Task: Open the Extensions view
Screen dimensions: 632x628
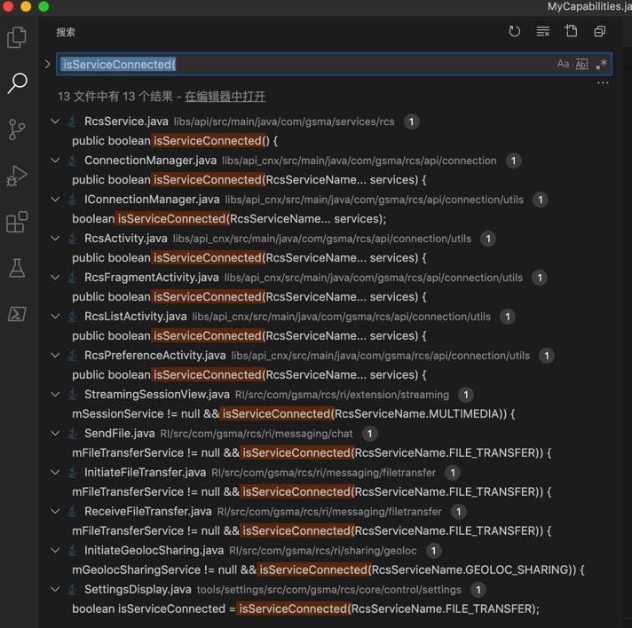Action: [x=17, y=222]
